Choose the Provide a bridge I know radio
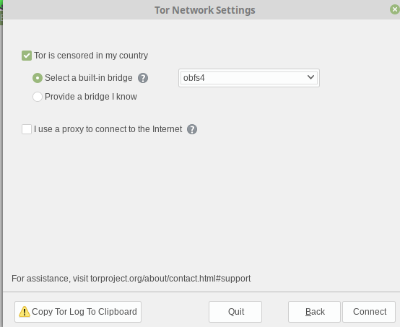400x327 pixels. click(x=38, y=97)
